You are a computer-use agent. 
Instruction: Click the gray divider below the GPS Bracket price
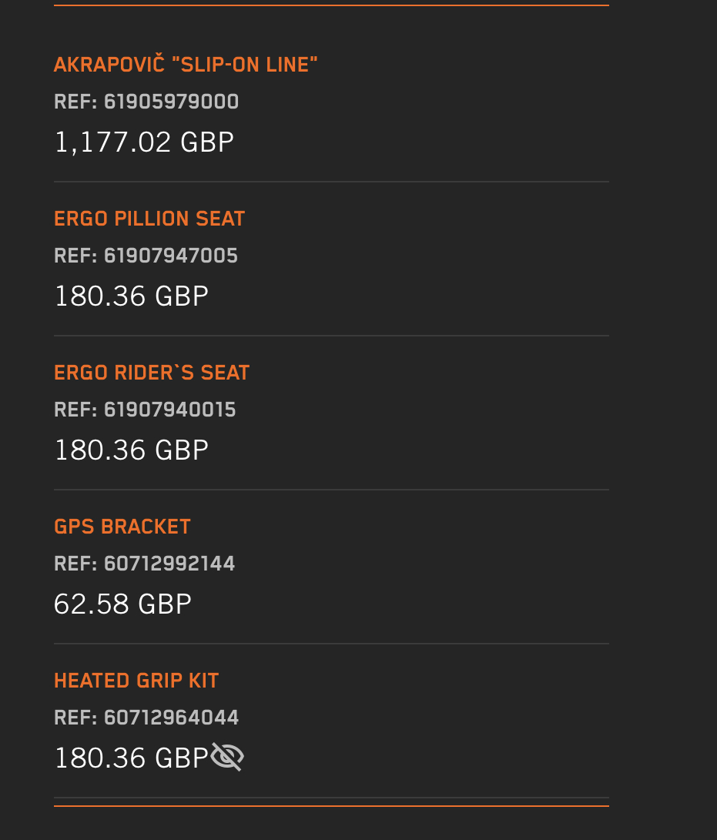tap(331, 644)
